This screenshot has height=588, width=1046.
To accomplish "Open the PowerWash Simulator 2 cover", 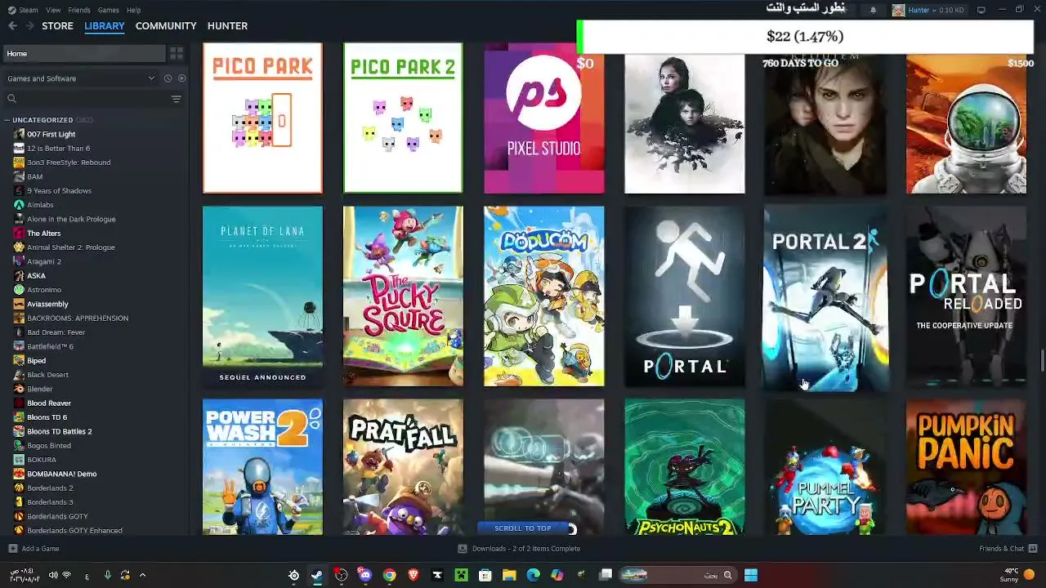I will (x=262, y=467).
